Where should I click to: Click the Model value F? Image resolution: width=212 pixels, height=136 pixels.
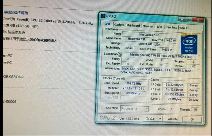(x=161, y=60)
